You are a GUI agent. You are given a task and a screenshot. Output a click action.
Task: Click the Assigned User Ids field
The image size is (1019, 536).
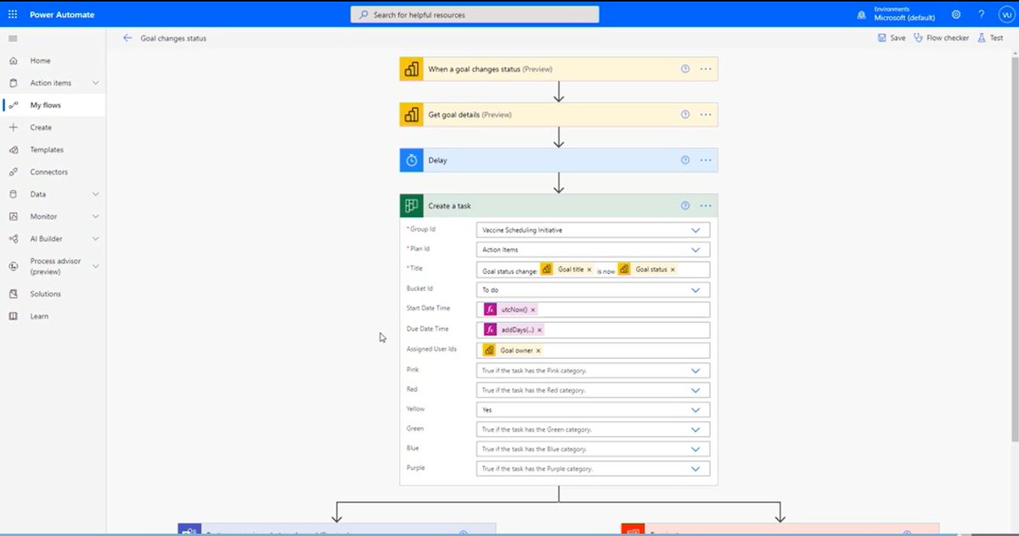click(x=593, y=350)
